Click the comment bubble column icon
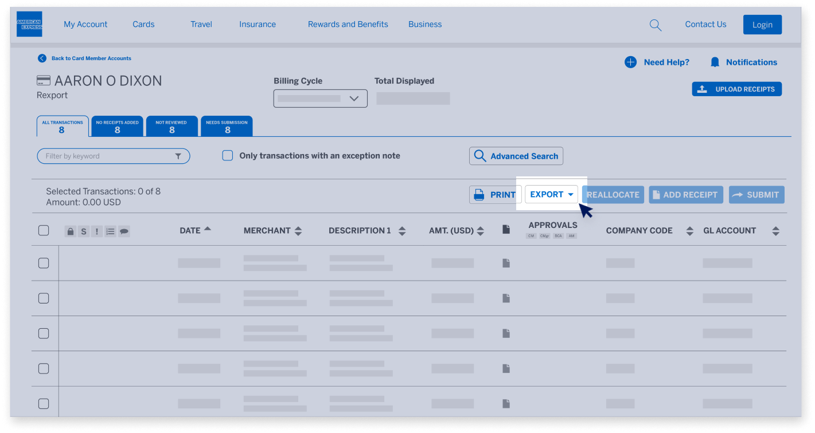The height and width of the screenshot is (433, 815). 124,231
